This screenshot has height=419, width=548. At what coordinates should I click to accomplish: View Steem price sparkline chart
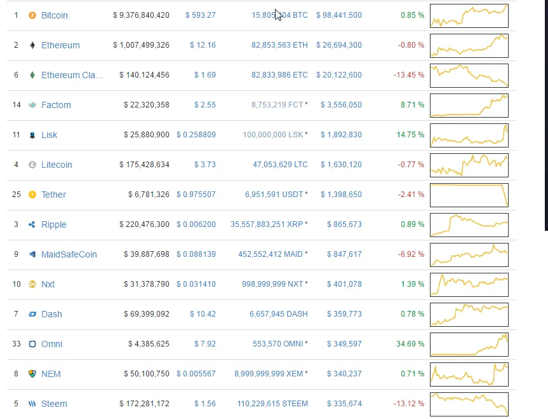469,404
